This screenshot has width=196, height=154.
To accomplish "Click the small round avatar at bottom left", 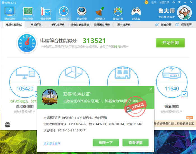I will [8, 125].
